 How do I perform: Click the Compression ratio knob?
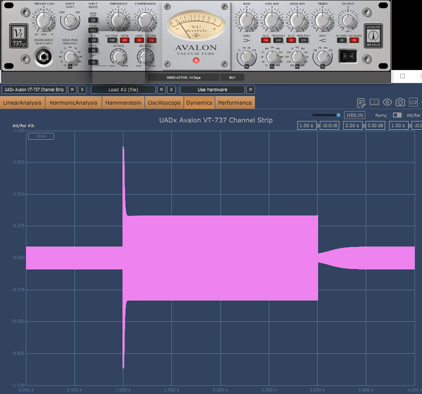coord(146,20)
